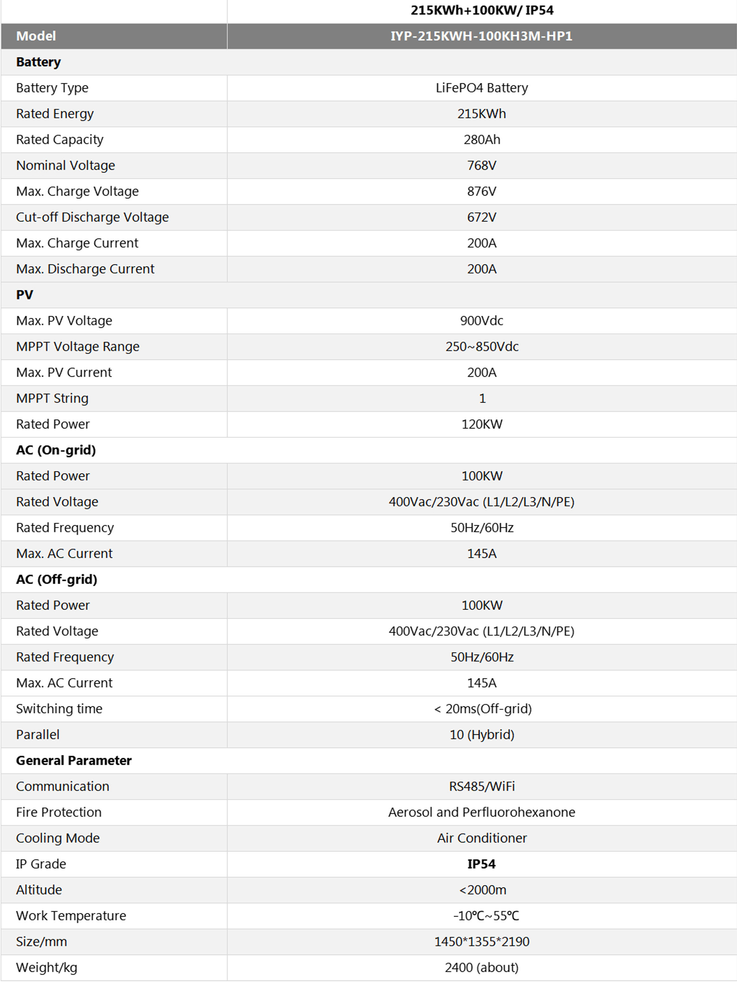Image resolution: width=737 pixels, height=985 pixels.
Task: Click the General Parameter heading
Action: point(74,760)
